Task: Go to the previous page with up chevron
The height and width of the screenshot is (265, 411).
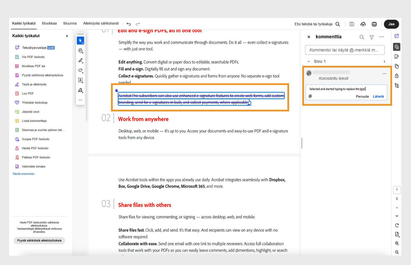Action: (397, 208)
